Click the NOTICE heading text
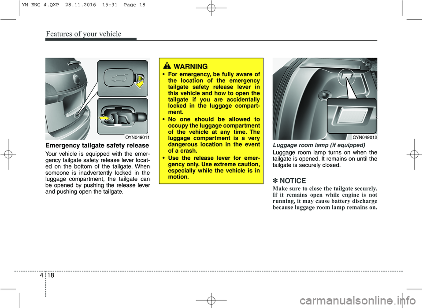Image resolution: width=423 pixels, height=308 pixels. (293, 180)
